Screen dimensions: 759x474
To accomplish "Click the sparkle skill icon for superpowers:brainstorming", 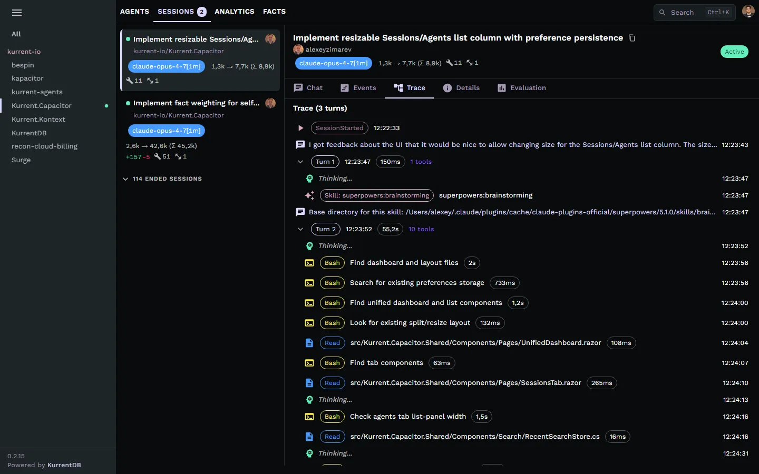I will (309, 195).
